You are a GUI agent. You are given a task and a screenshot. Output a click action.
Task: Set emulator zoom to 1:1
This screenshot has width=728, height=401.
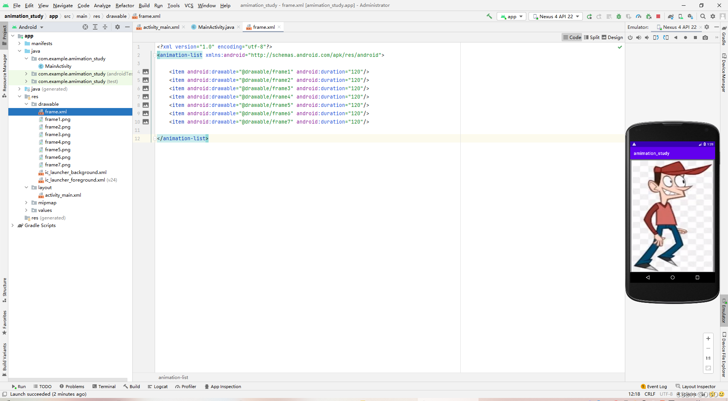point(708,358)
